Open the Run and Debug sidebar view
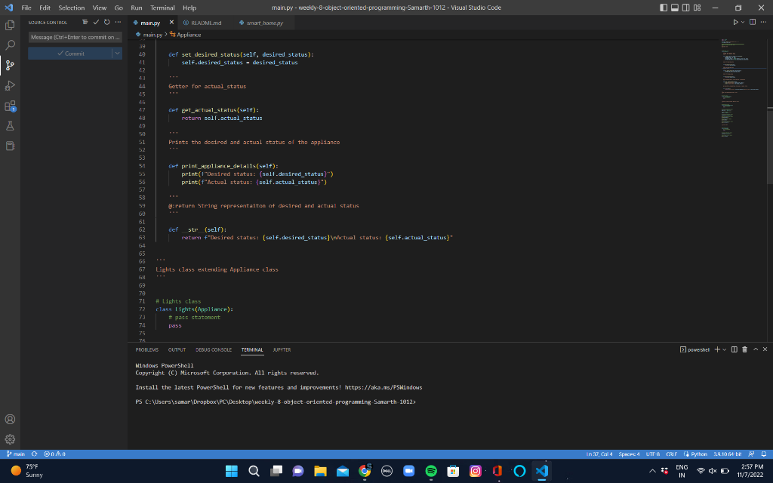This screenshot has width=773, height=483. click(10, 85)
